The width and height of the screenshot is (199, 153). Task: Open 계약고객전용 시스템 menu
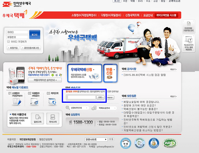[166, 15]
